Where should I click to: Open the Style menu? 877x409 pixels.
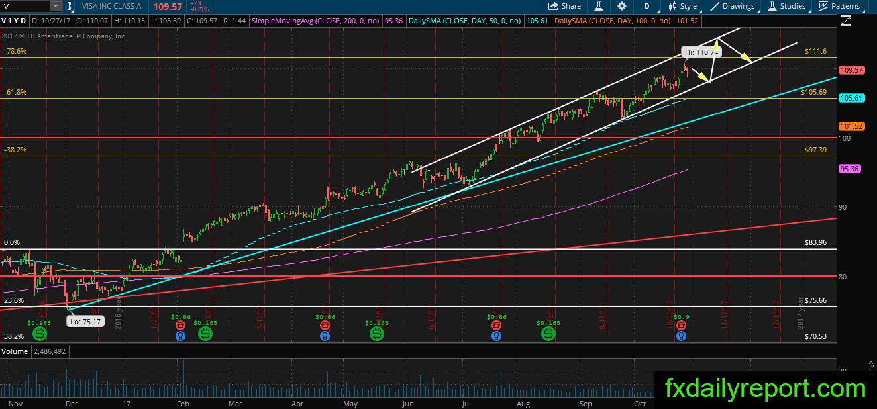click(x=682, y=6)
